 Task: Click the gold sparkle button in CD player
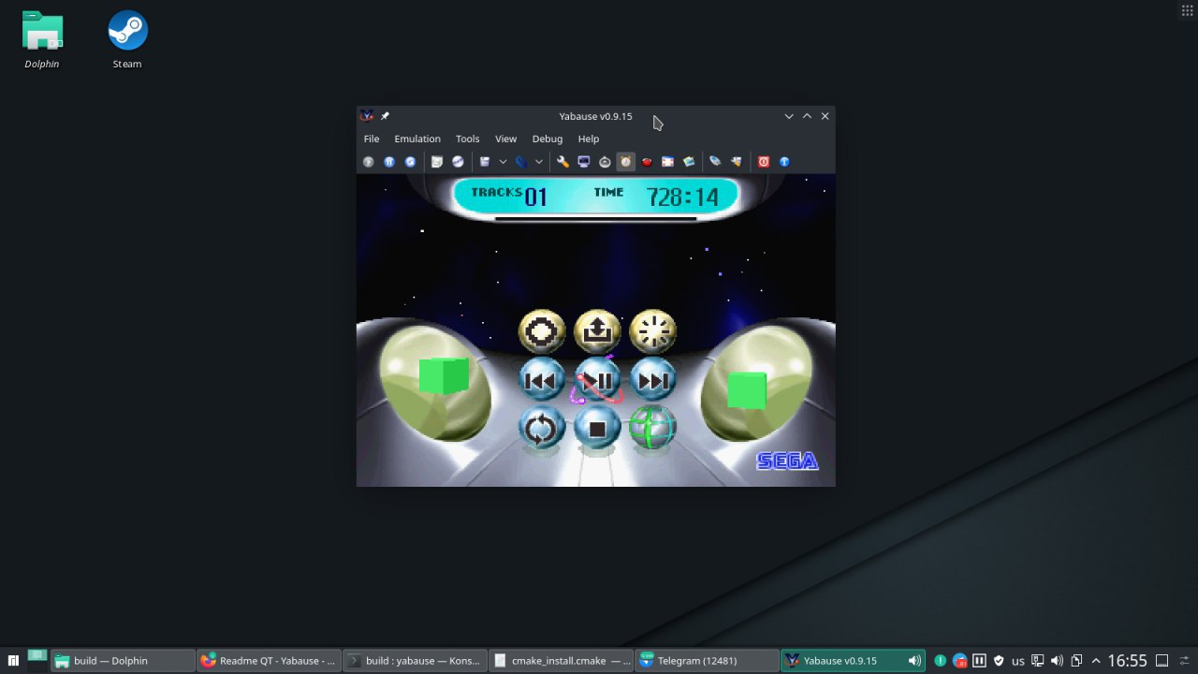(x=653, y=331)
